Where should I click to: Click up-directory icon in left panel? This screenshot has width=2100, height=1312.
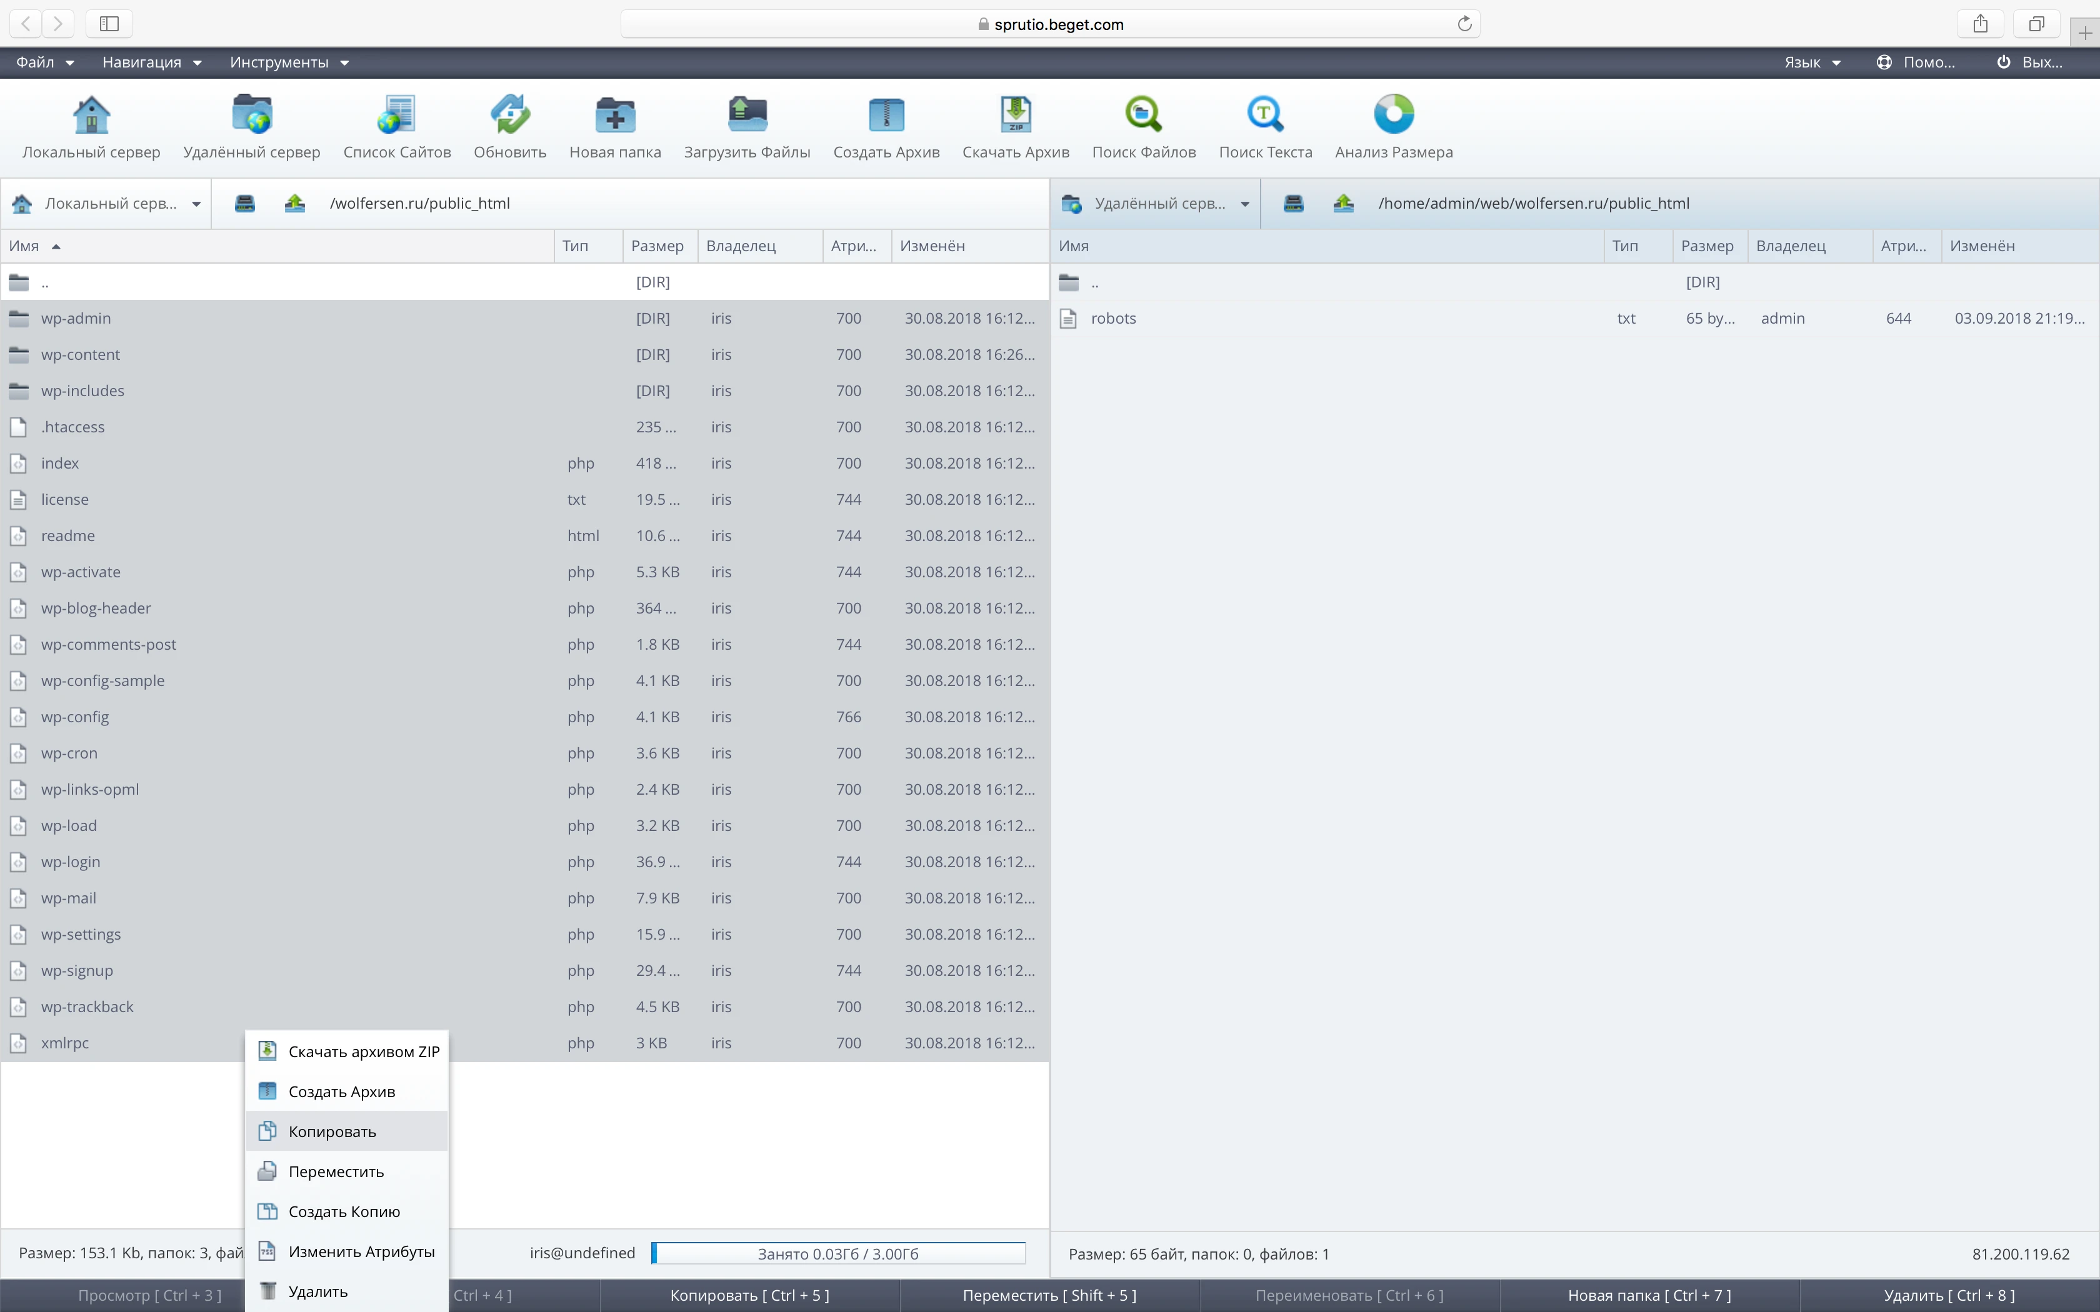pos(295,204)
